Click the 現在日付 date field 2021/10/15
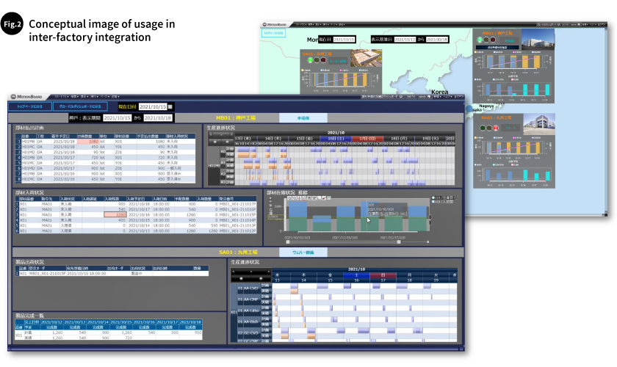Screen dimensions: 617x367 coord(153,106)
